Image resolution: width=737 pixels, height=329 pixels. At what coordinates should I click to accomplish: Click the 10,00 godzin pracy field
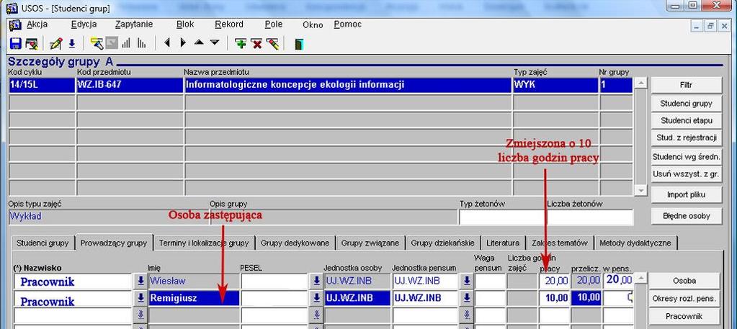[x=554, y=299]
